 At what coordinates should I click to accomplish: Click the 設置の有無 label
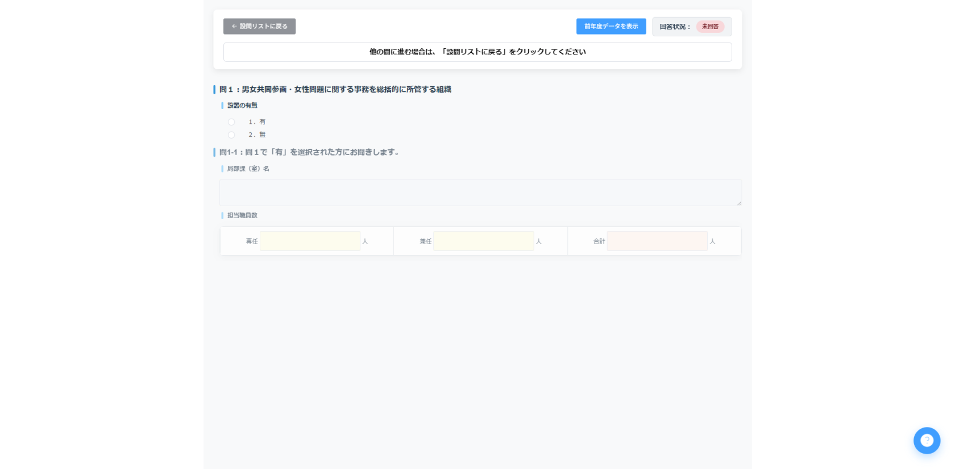(x=242, y=106)
